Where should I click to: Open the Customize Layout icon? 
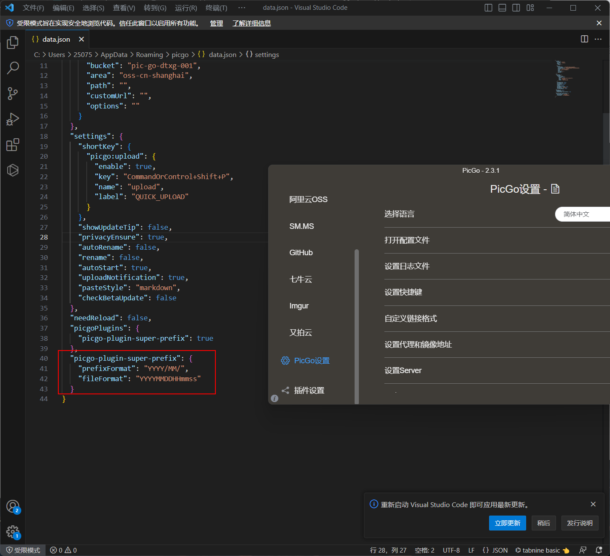point(530,8)
